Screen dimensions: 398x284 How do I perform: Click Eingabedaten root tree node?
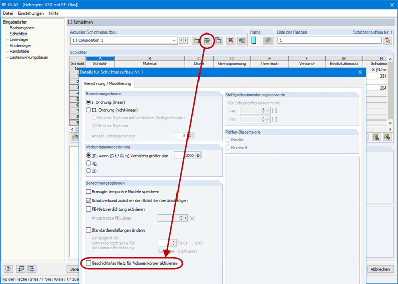coord(15,22)
